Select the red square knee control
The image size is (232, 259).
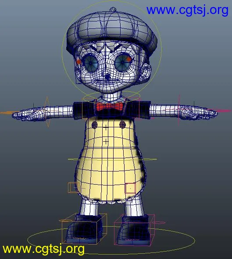pyautogui.click(x=130, y=188)
